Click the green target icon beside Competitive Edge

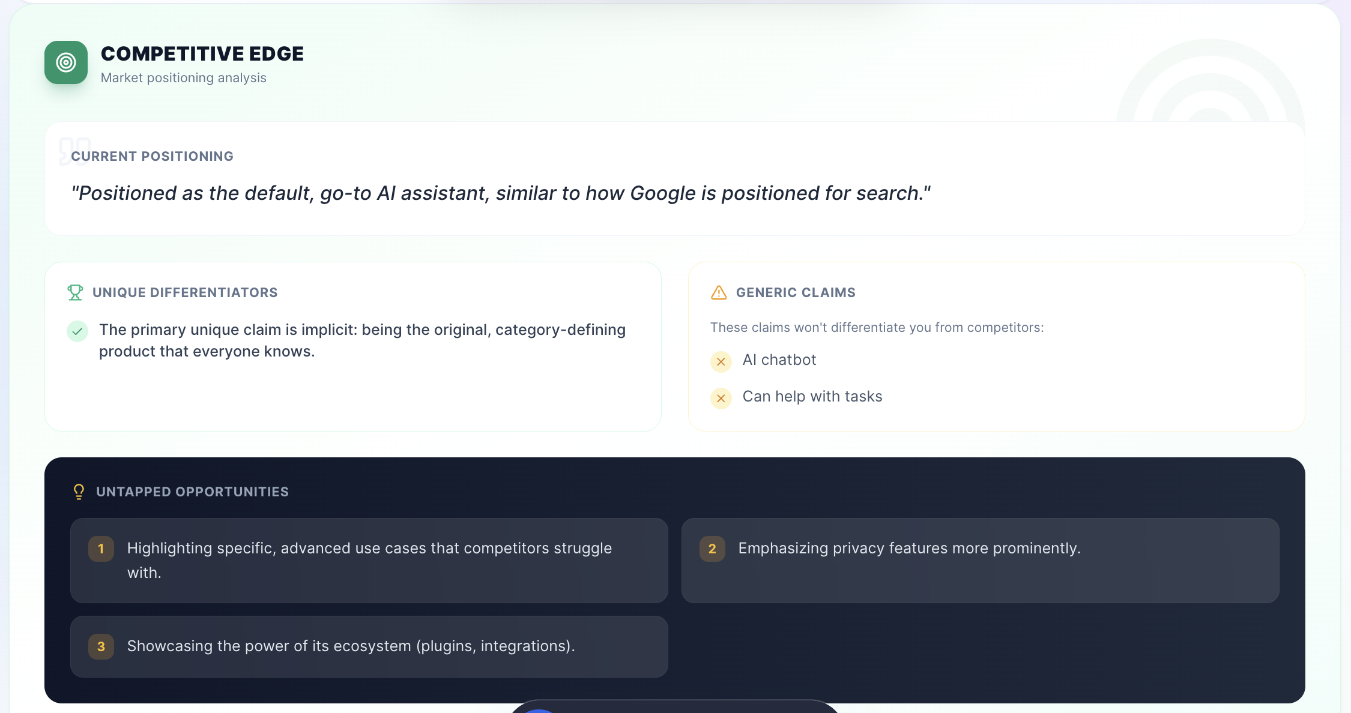click(66, 62)
